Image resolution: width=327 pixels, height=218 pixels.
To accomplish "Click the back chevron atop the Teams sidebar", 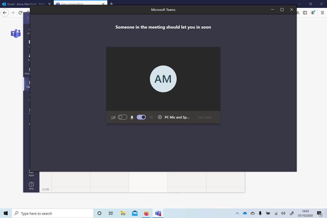I will click(x=28, y=18).
